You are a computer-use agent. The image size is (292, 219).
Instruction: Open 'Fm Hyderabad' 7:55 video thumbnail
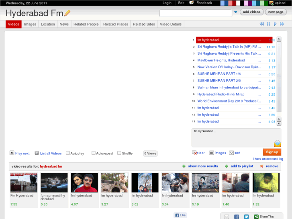[x=24, y=182]
